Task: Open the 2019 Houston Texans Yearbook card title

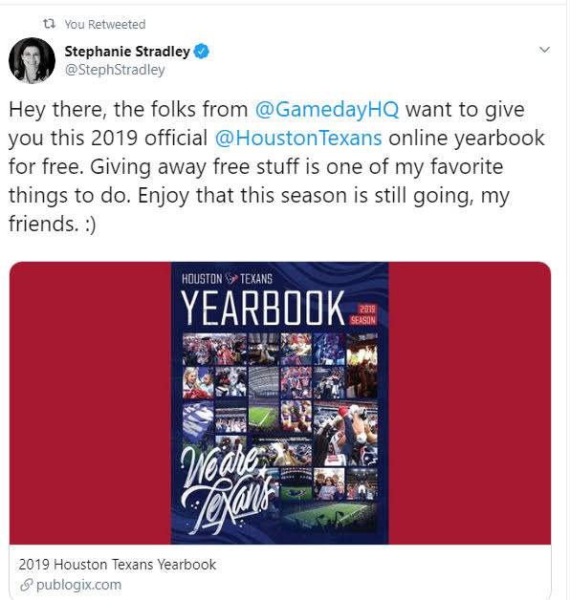Action: [118, 565]
